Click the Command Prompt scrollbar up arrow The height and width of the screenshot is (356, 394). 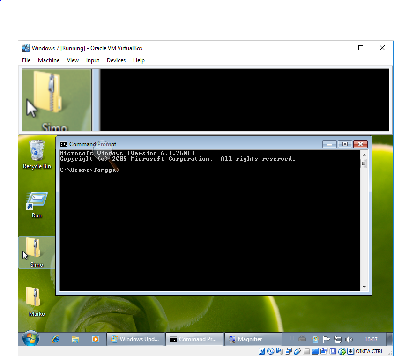coord(364,154)
